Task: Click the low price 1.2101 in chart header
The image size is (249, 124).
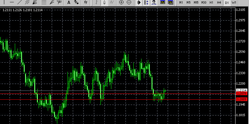Action: (28, 10)
